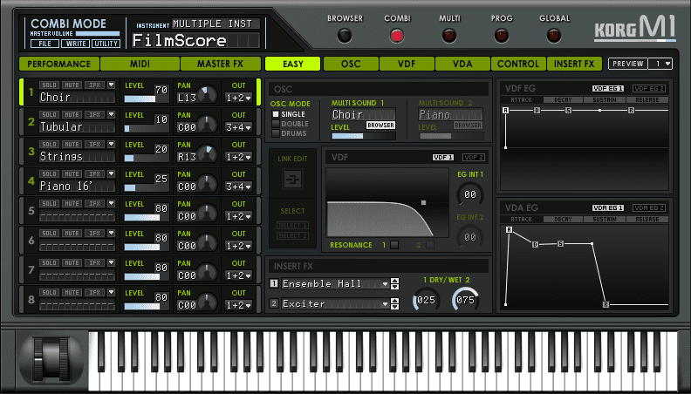Screen dimensions: 691x394
Task: Click the WRITE button
Action: (76, 44)
